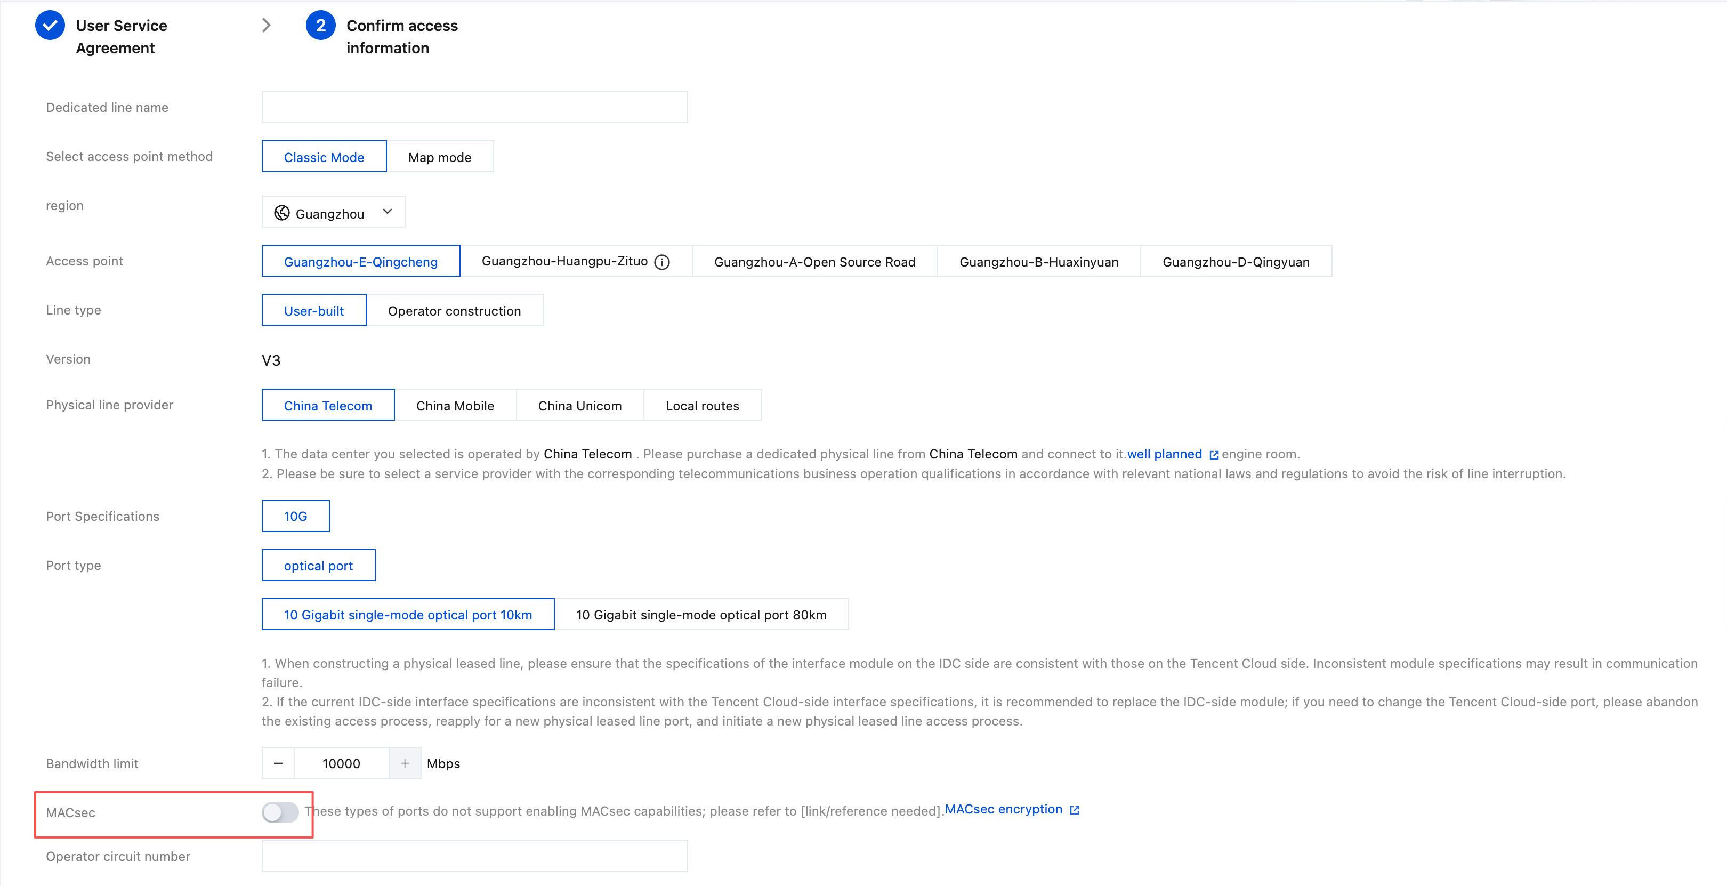Click the globe icon in region selector
Image resolution: width=1727 pixels, height=886 pixels.
coord(281,213)
